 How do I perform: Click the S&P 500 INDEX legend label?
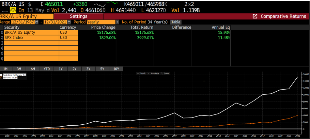pyautogui.click(x=10, y=78)
